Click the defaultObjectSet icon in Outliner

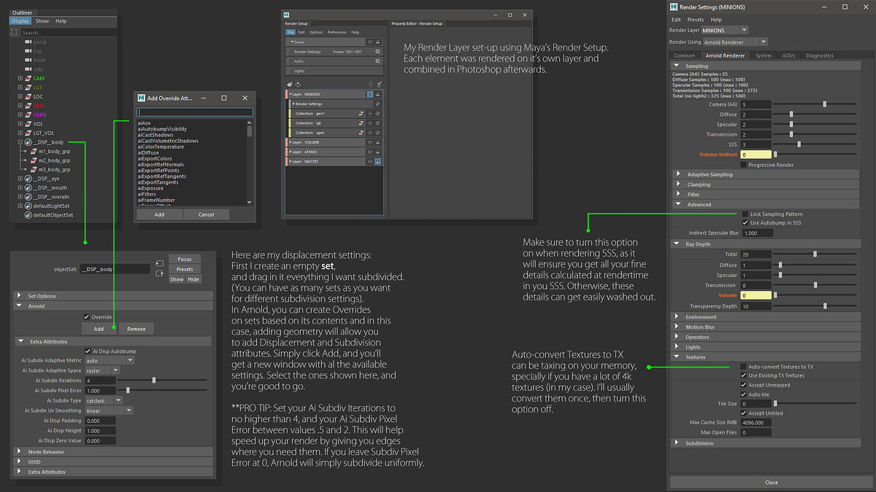[x=28, y=215]
